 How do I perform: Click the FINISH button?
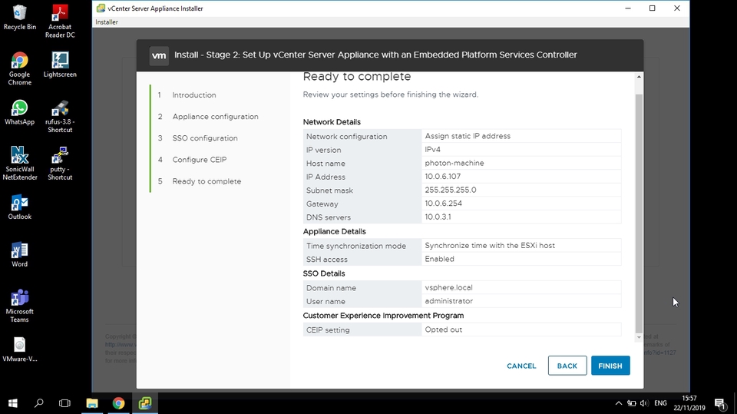click(610, 366)
